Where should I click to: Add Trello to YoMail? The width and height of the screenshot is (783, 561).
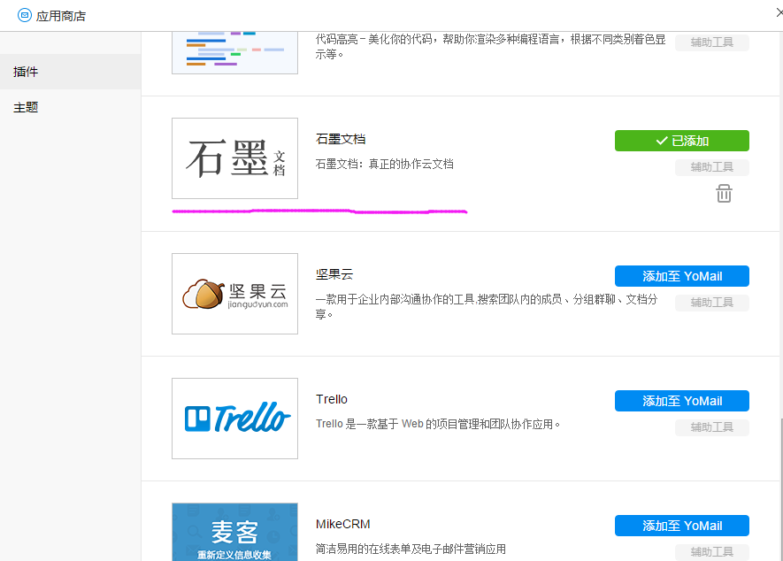pos(681,400)
